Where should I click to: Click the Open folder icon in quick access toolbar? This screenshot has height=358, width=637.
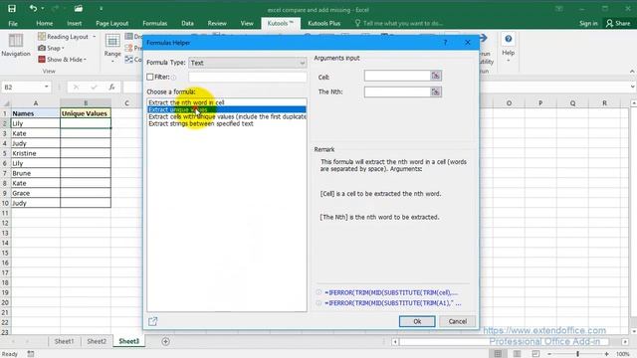78,9
